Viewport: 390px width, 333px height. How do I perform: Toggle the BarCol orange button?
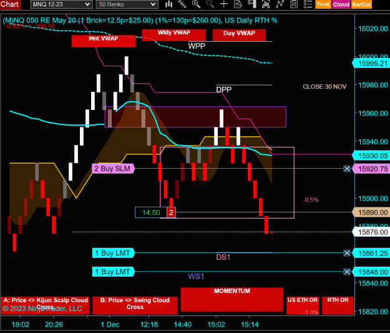pos(361,4)
